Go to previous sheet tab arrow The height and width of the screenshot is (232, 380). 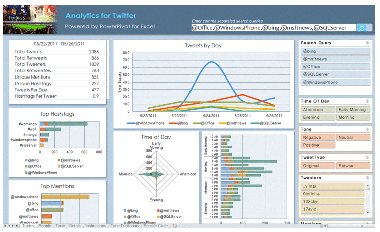9,226
